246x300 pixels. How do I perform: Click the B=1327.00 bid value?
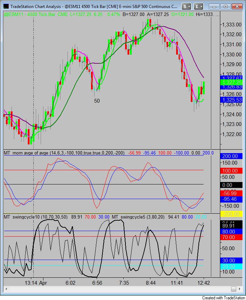click(x=133, y=14)
